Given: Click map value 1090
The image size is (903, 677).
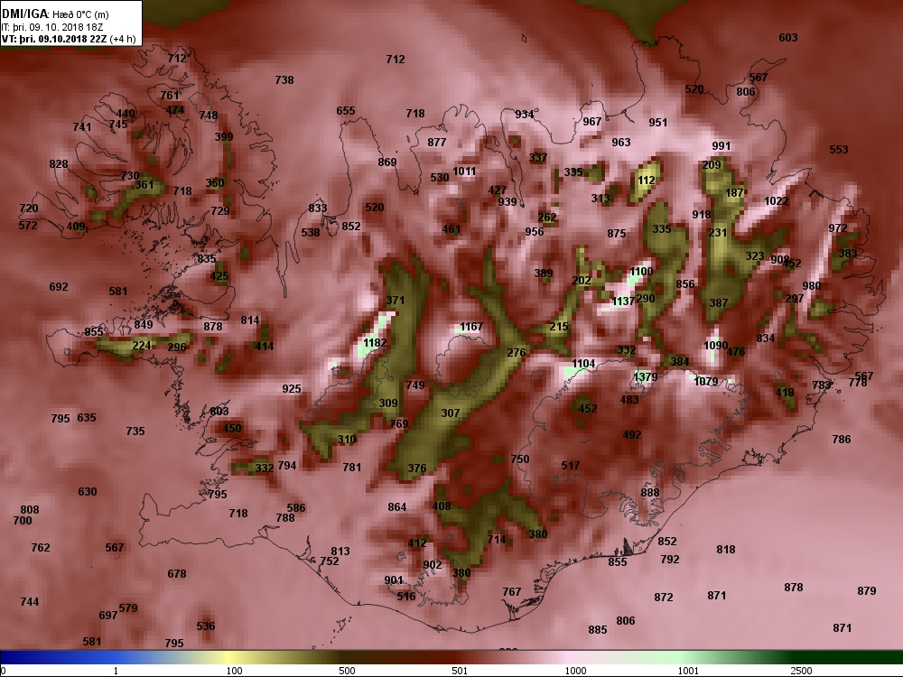Looking at the screenshot, I should [x=716, y=346].
